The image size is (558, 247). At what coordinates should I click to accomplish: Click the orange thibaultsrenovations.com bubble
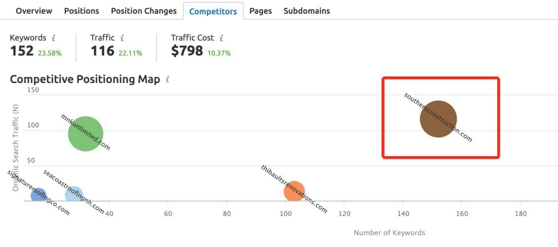coord(294,191)
